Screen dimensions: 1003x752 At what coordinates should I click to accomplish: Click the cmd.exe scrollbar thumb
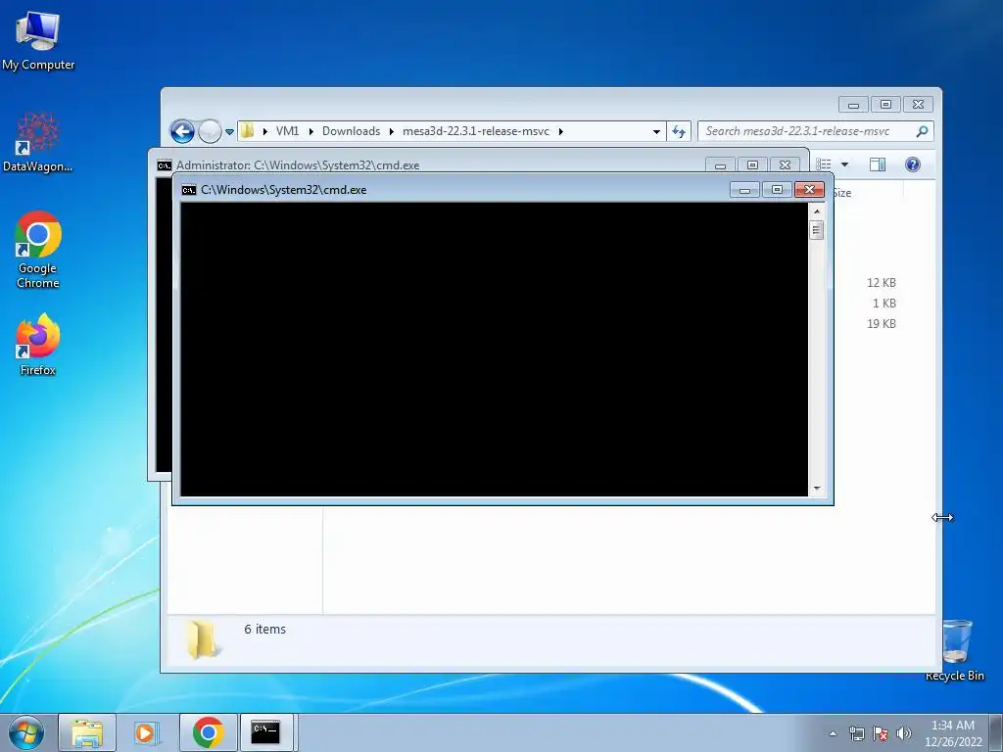[816, 229]
